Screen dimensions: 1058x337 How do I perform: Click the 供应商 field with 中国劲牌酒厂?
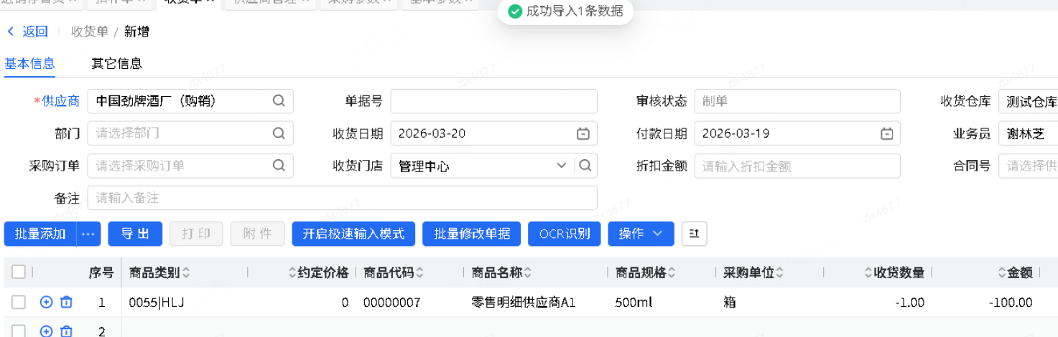pos(190,101)
